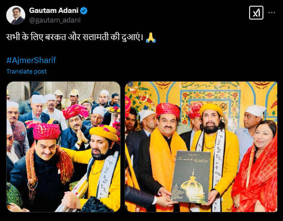Open the three-dot more options menu

[x=272, y=12]
